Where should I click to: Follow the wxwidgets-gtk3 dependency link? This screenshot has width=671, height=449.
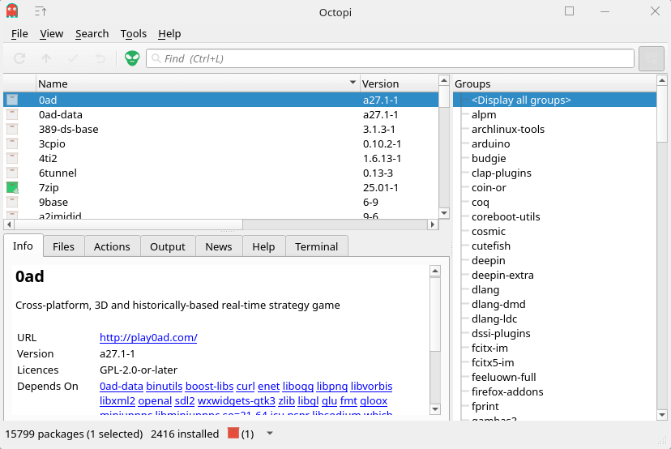(236, 400)
